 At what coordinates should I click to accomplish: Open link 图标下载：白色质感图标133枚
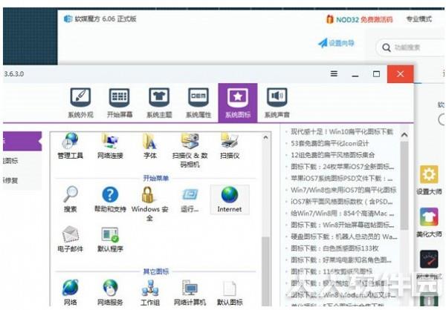[x=334, y=248]
